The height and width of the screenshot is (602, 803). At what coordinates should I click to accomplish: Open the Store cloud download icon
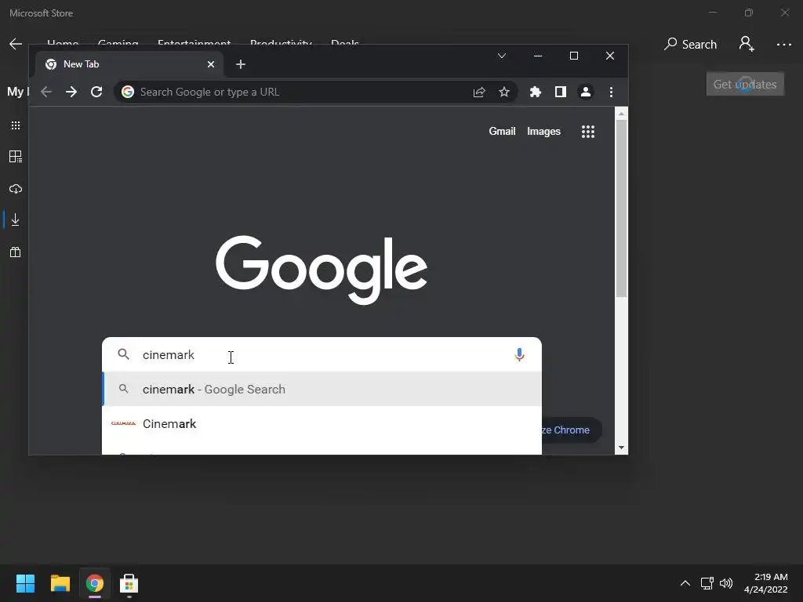[16, 189]
